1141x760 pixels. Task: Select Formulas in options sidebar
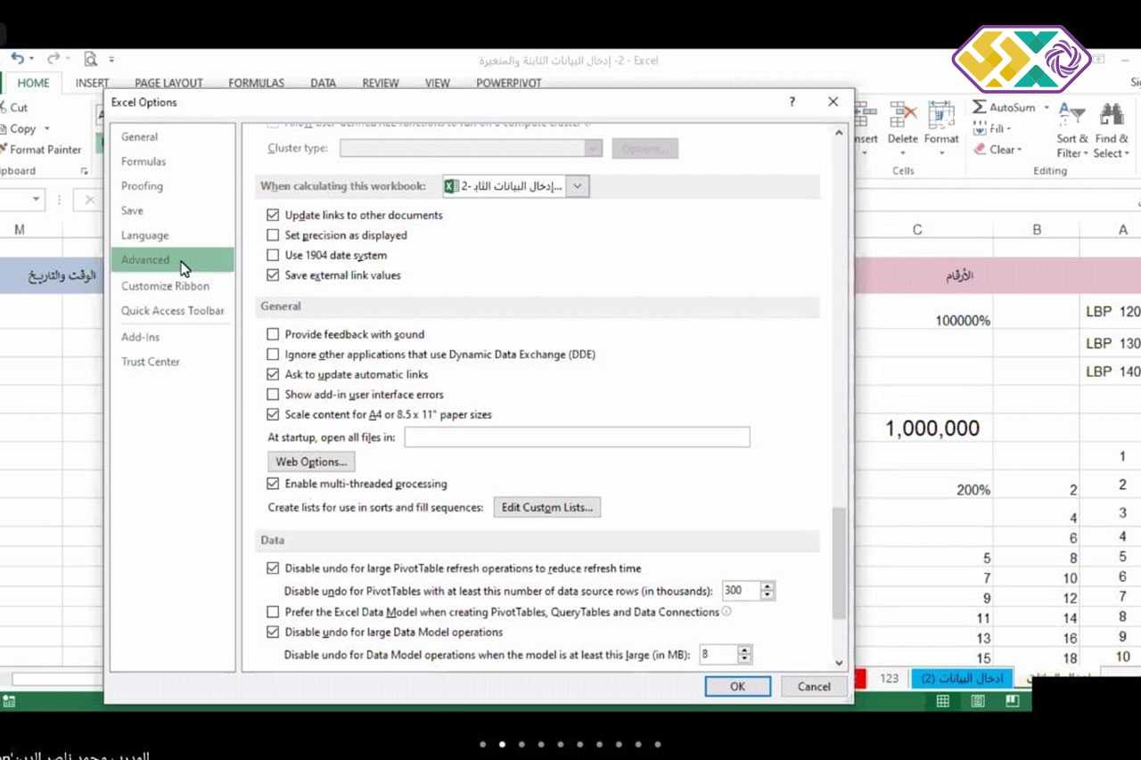[x=144, y=161]
